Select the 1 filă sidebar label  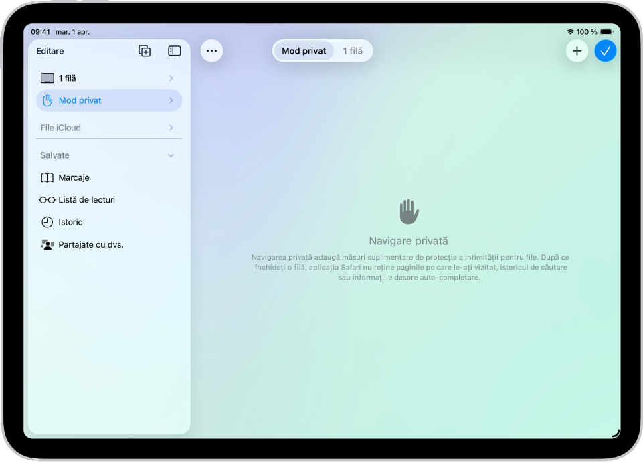point(68,78)
